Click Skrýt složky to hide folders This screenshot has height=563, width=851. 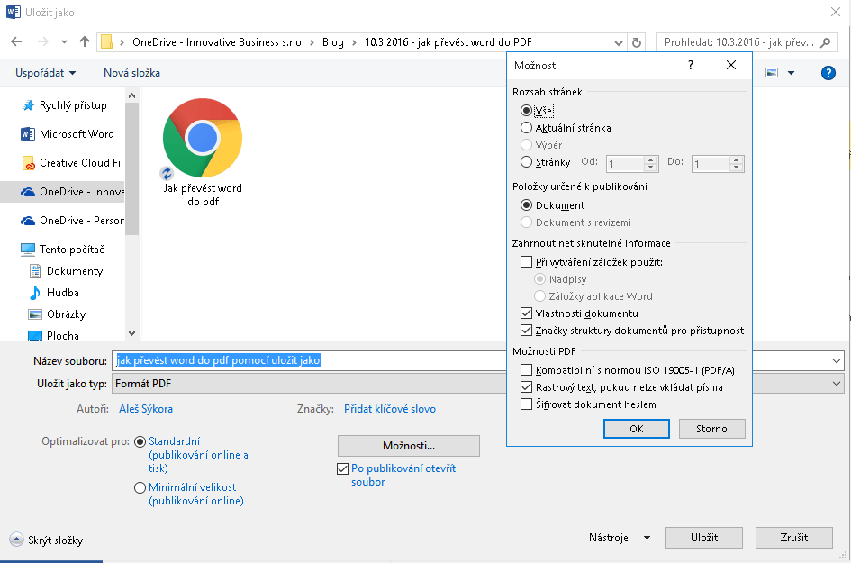point(47,540)
